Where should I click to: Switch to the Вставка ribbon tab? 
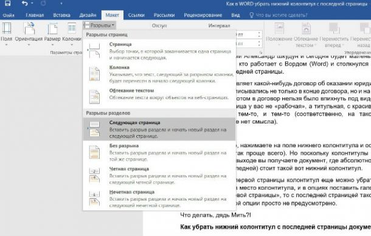61,15
